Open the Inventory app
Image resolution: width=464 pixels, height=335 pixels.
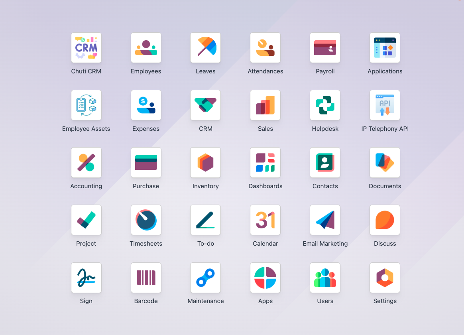click(x=205, y=162)
